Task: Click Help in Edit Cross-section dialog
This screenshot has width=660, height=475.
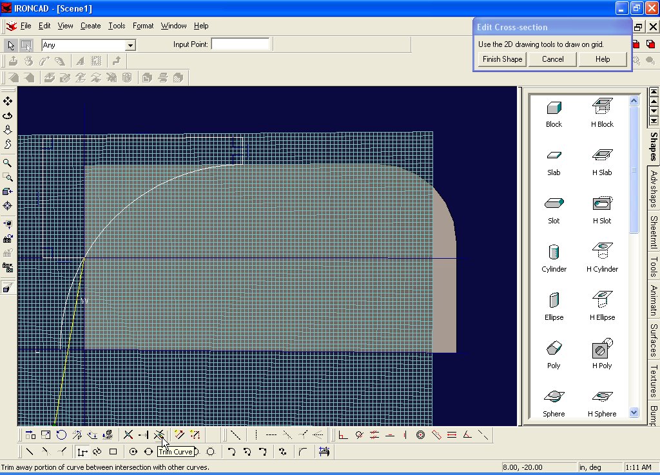Action: tap(603, 59)
